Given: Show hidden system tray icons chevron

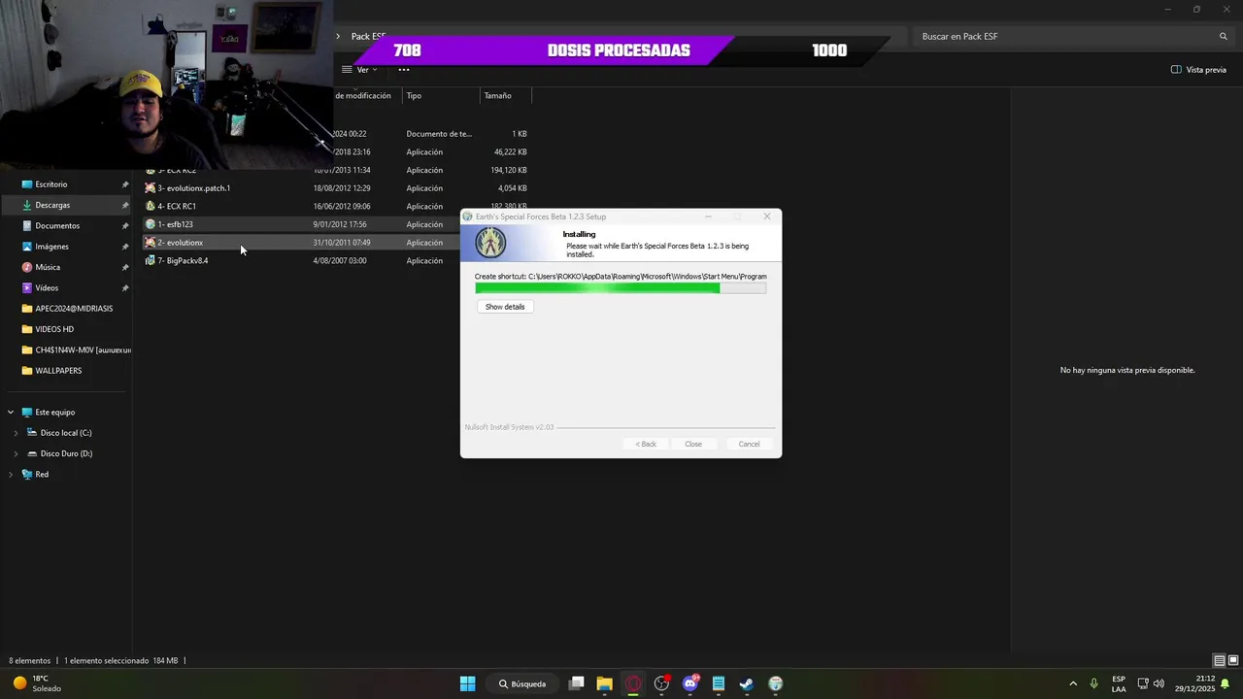Looking at the screenshot, I should [1073, 683].
